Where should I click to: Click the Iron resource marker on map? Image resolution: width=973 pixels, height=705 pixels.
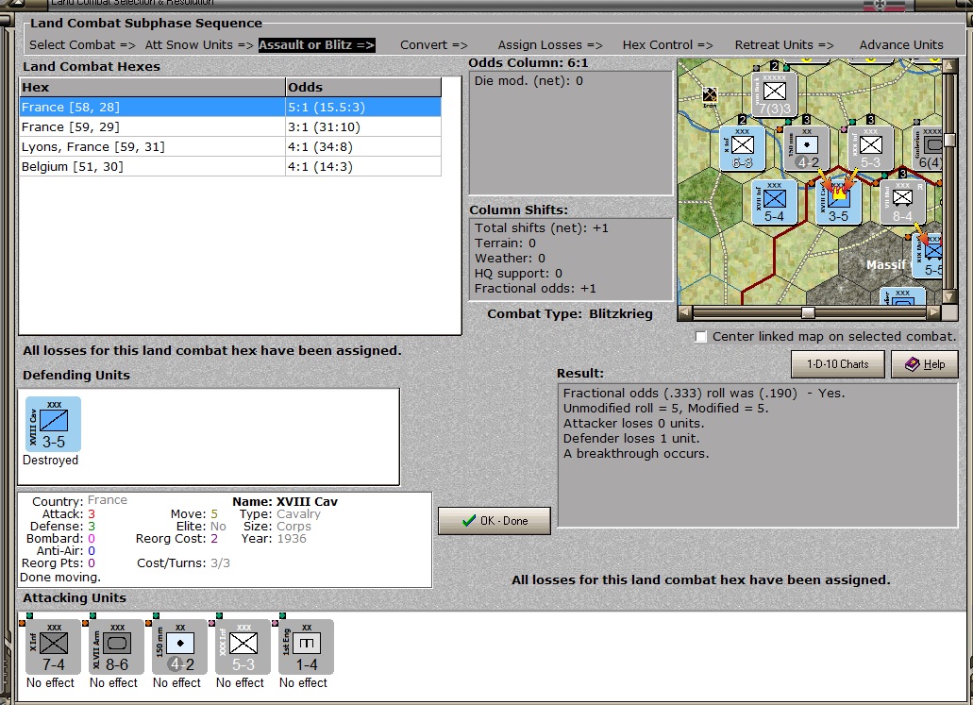(710, 95)
